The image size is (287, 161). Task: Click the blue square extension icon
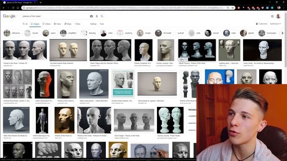click(267, 8)
